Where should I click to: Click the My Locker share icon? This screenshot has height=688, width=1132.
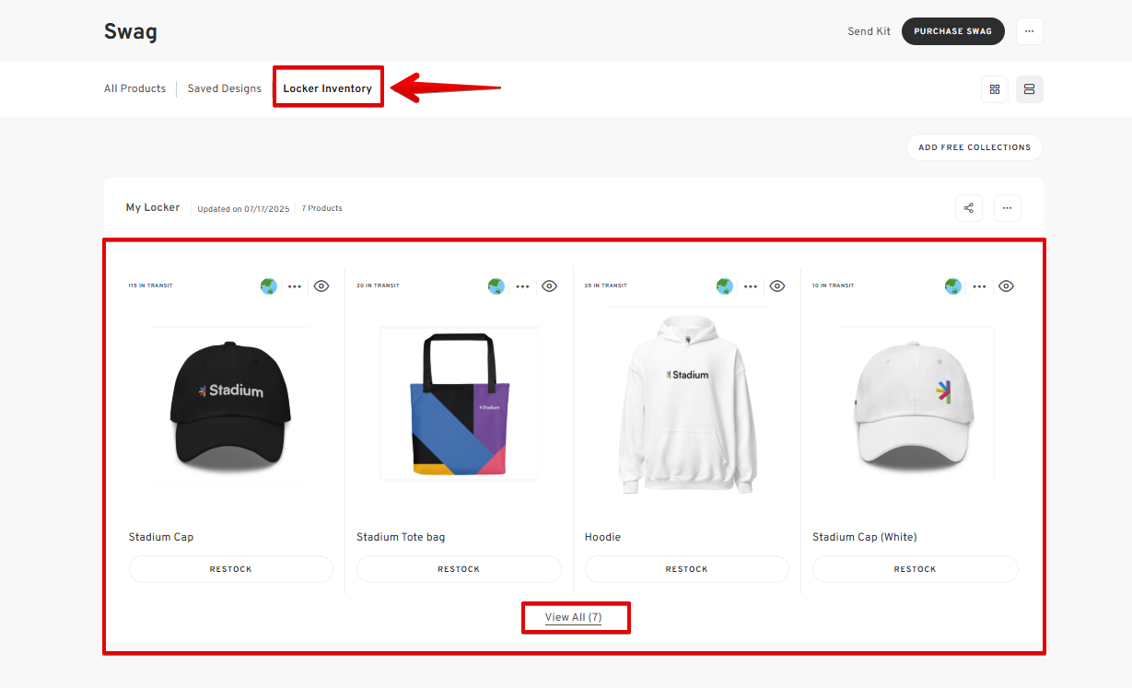point(968,208)
